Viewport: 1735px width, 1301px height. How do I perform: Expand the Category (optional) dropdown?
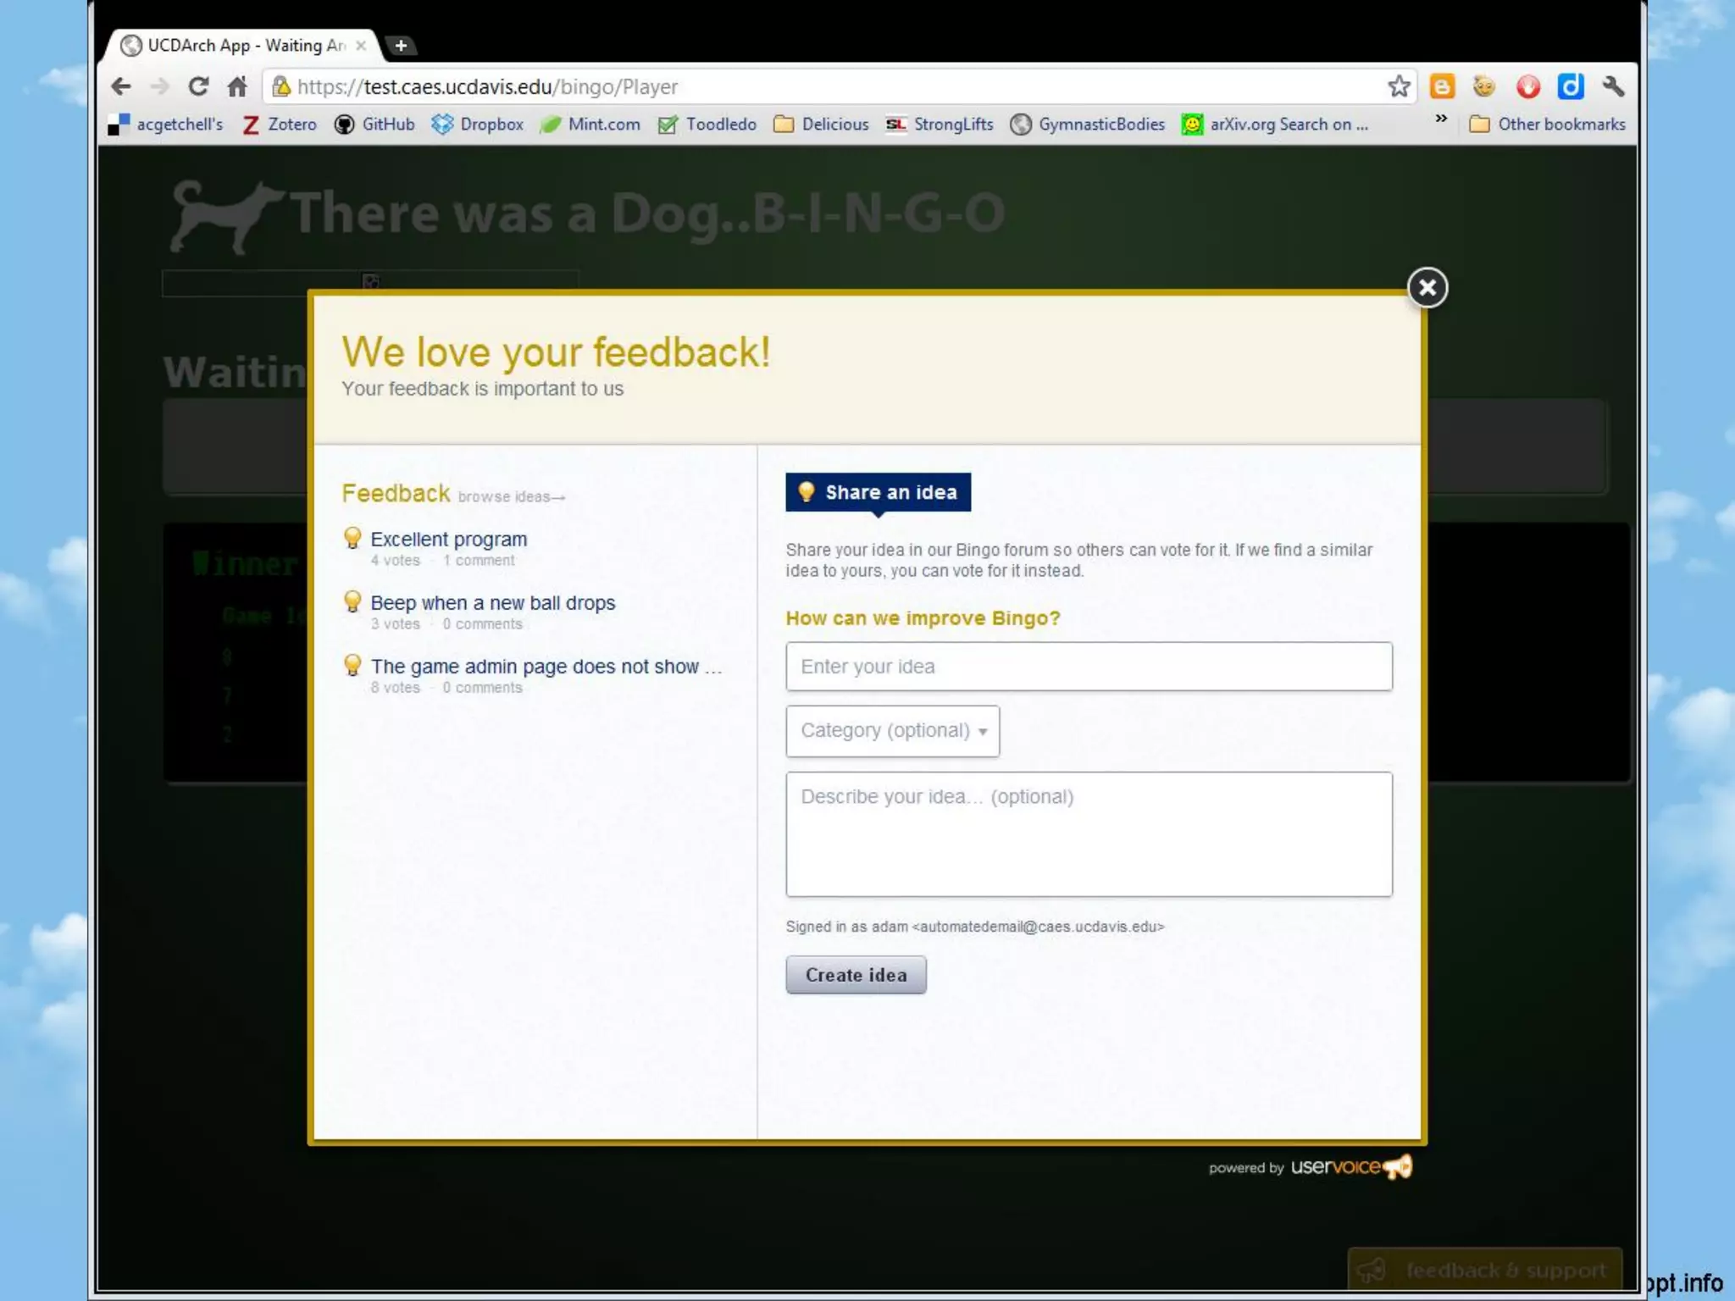pos(892,731)
